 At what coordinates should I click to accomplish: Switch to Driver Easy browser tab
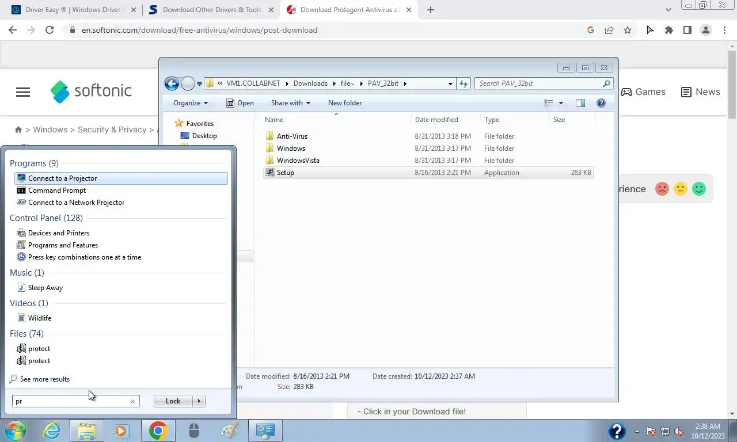click(74, 10)
